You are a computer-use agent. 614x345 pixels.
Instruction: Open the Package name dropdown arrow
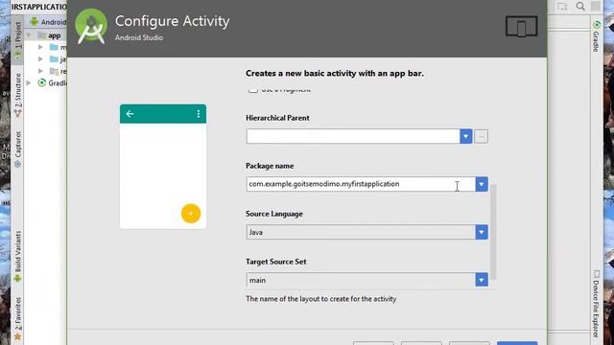pos(482,184)
